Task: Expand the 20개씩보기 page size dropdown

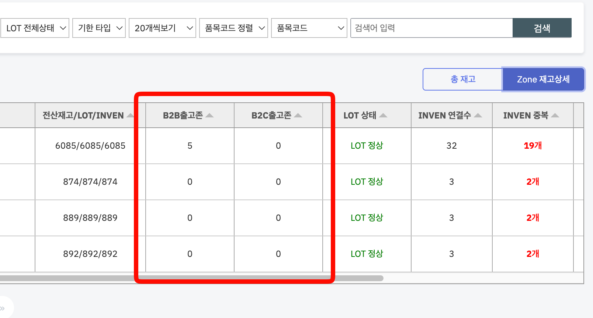Action: [x=162, y=28]
